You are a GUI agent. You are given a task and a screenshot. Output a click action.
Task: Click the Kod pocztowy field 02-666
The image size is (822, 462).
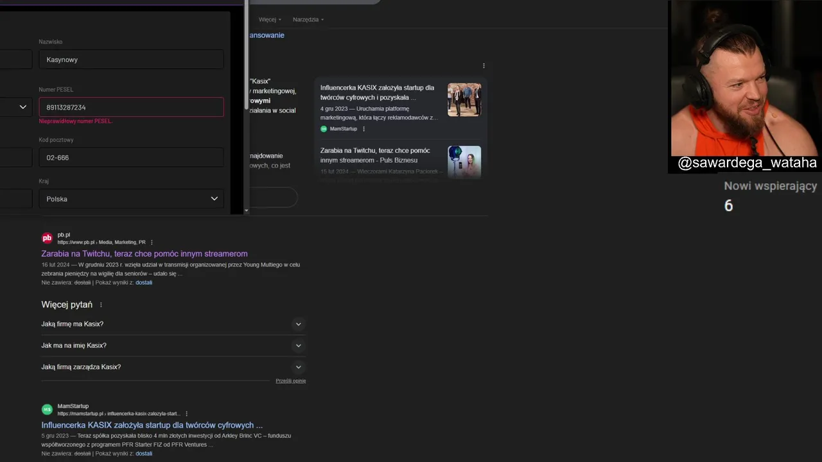coord(131,157)
